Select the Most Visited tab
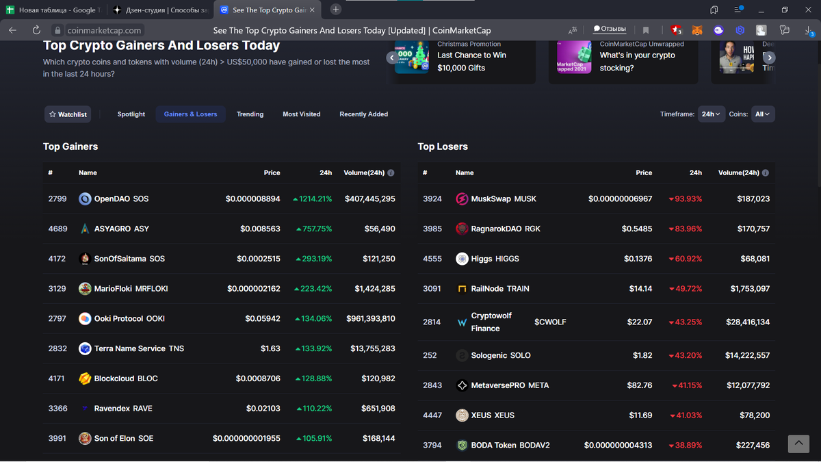This screenshot has width=821, height=462. point(302,114)
